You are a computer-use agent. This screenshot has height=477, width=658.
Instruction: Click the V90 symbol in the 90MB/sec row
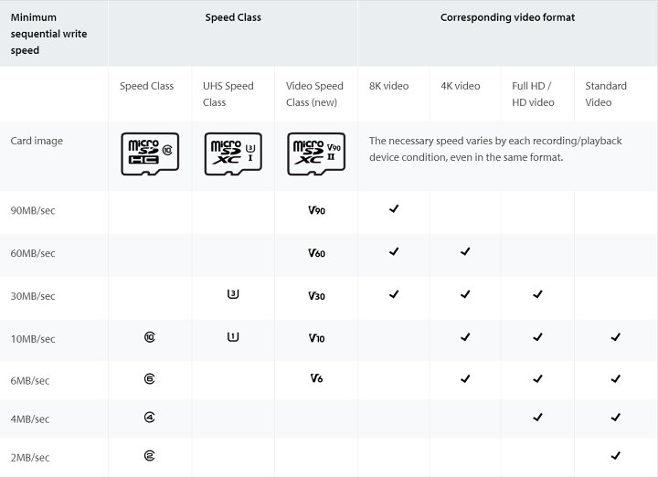[317, 210]
